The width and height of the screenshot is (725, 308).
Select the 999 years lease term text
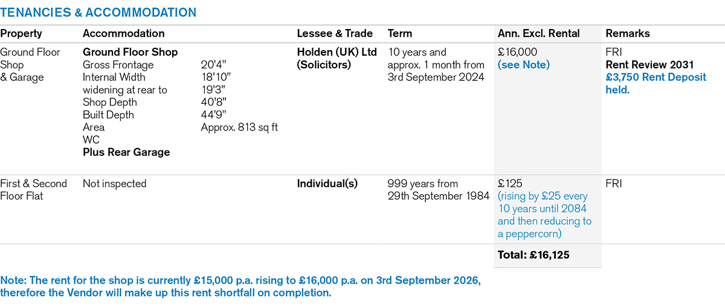point(422,184)
